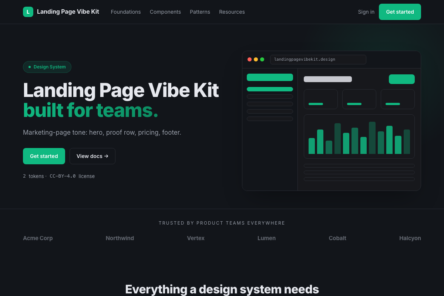Click the green button in mockup top-right
Viewport: 444px width, 296px height.
tap(402, 79)
